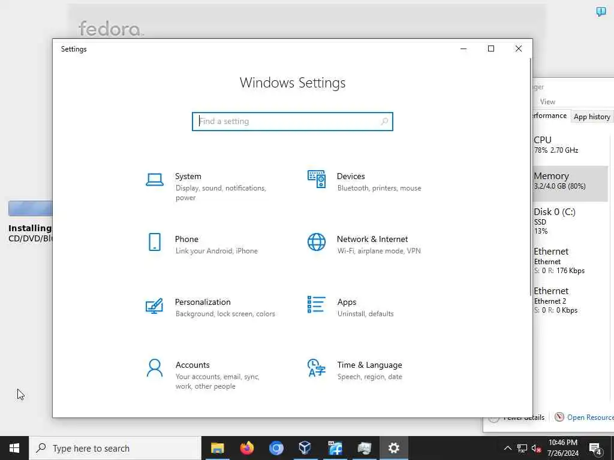This screenshot has height=460, width=614.
Task: Open the Task Manager taskbar icon
Action: [364, 448]
